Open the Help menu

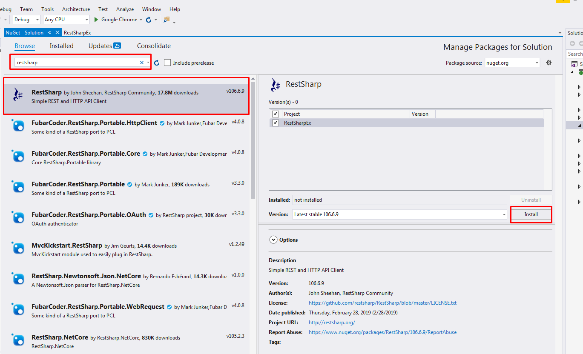[x=175, y=9]
